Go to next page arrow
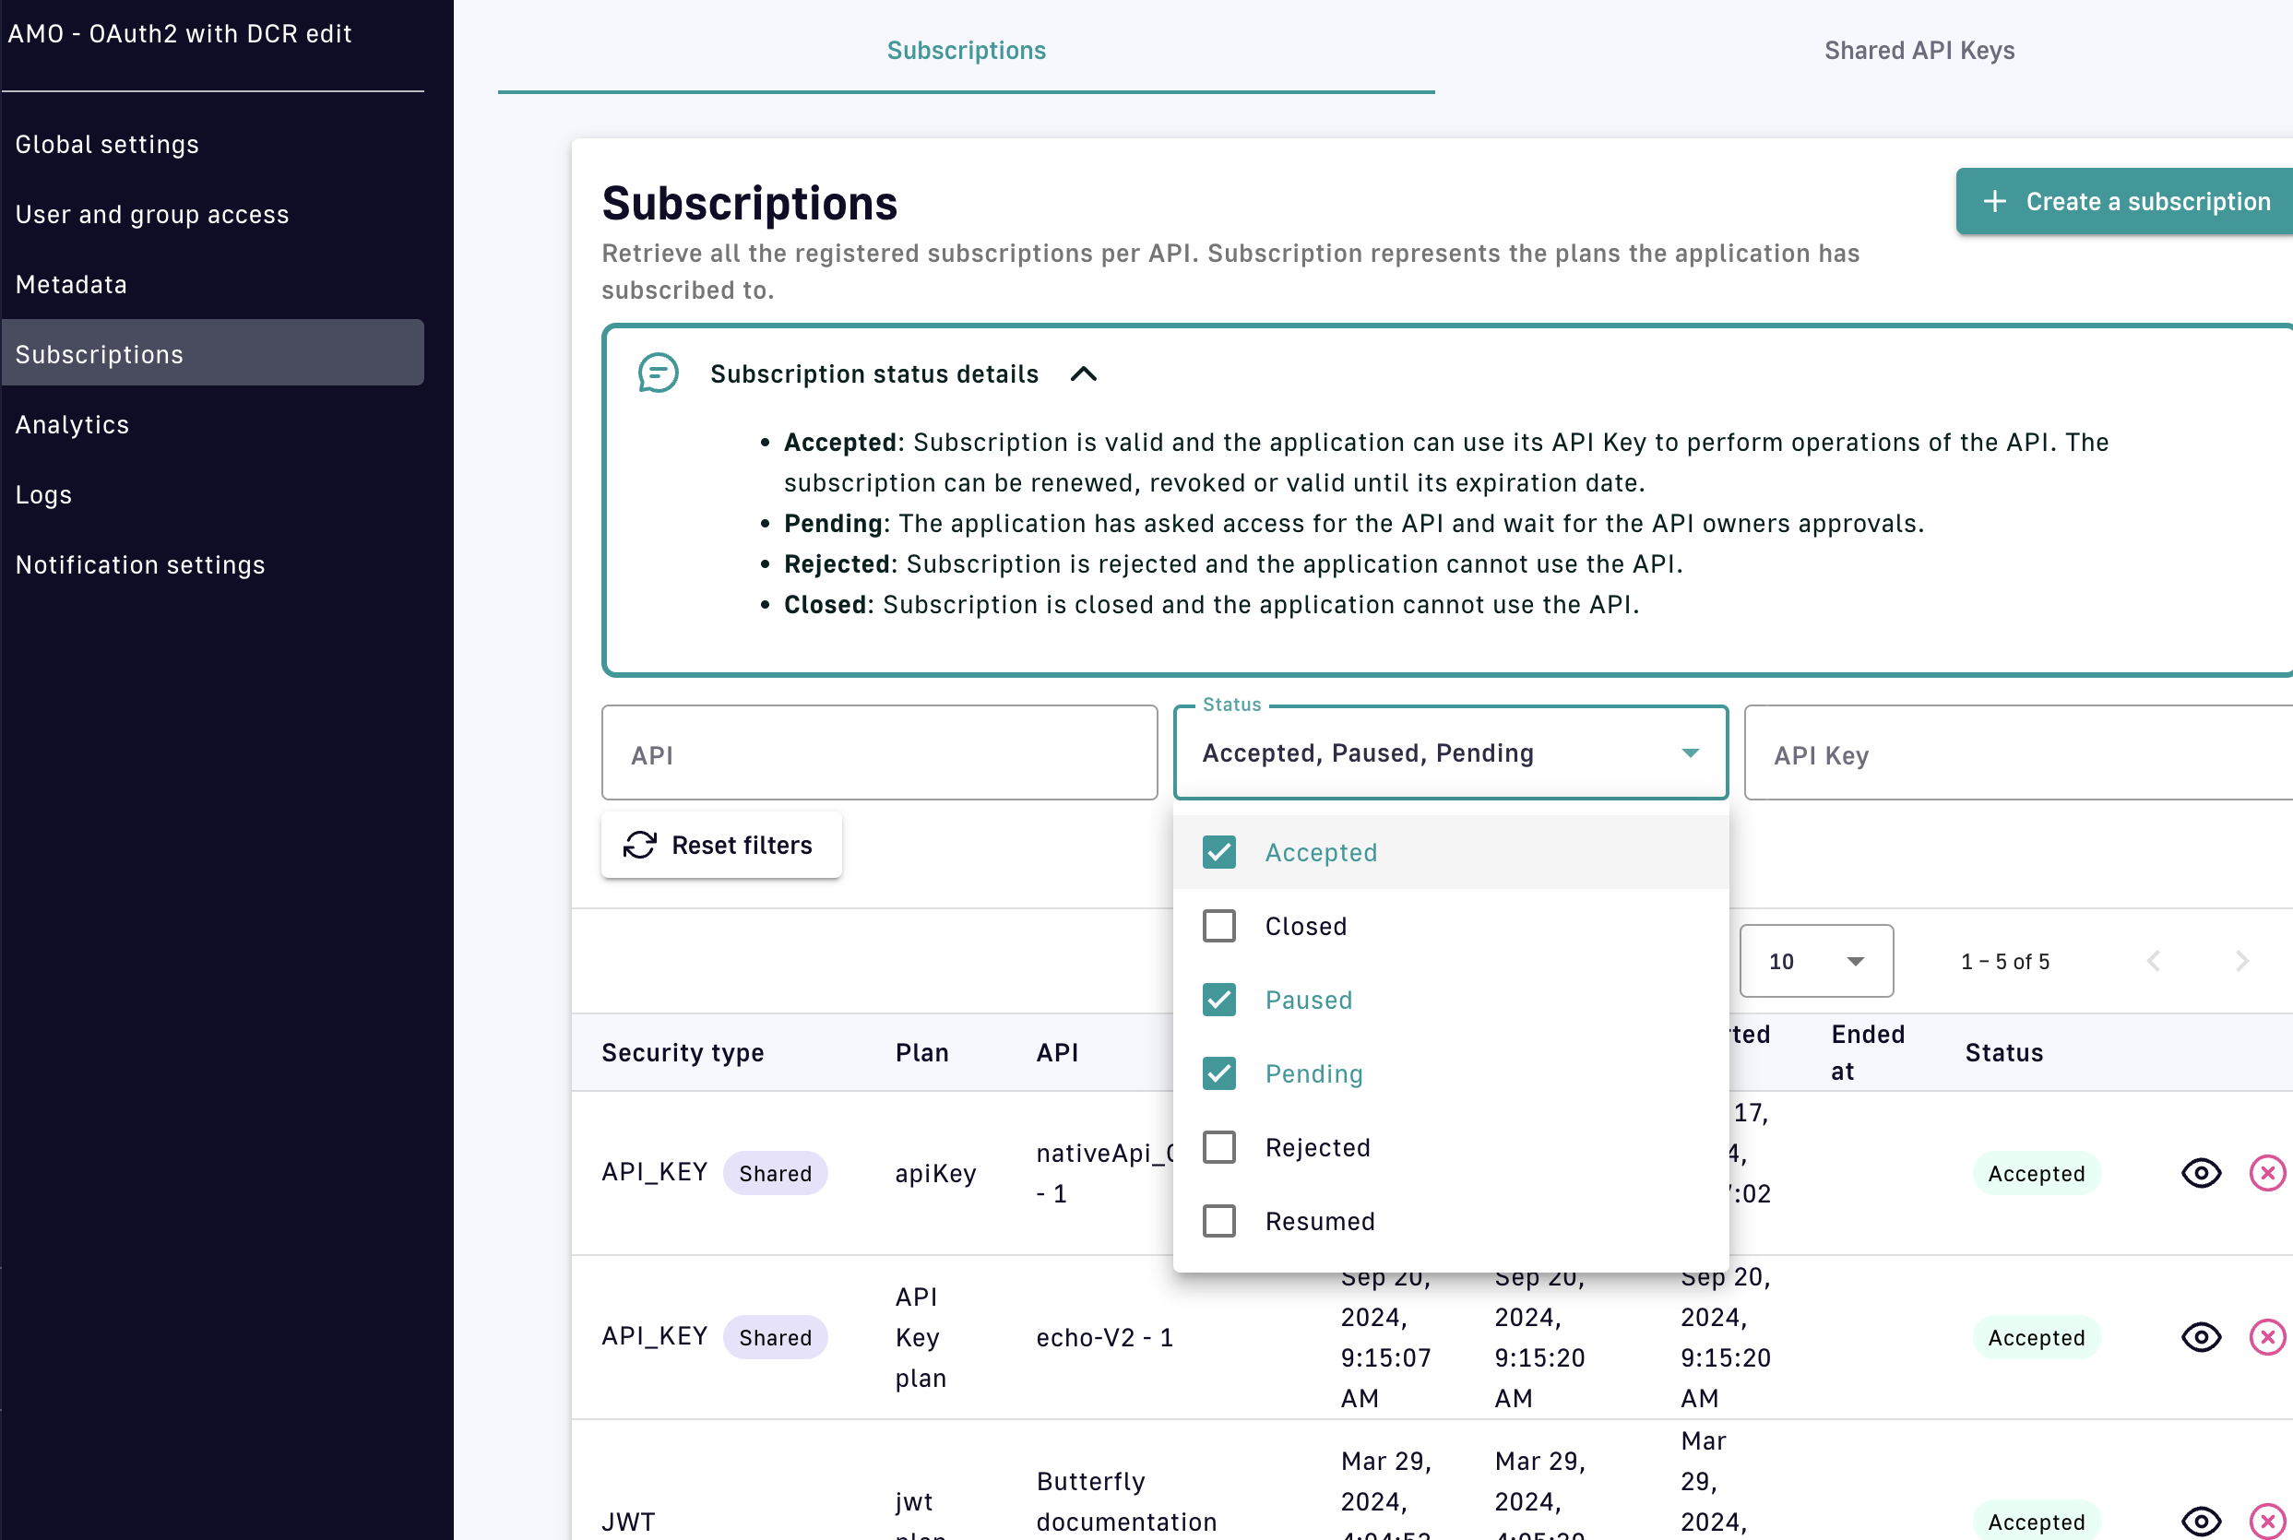The image size is (2293, 1540). click(2242, 961)
